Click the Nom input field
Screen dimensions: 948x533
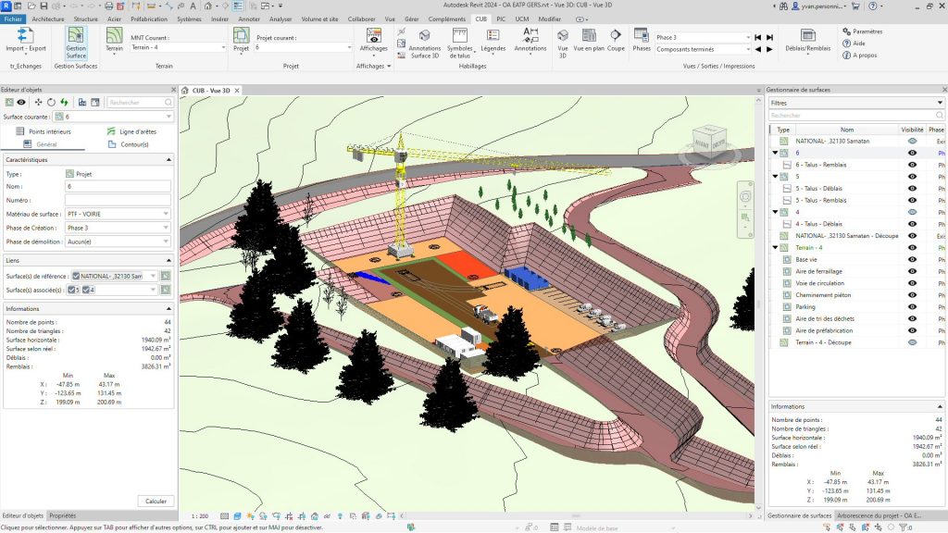118,186
